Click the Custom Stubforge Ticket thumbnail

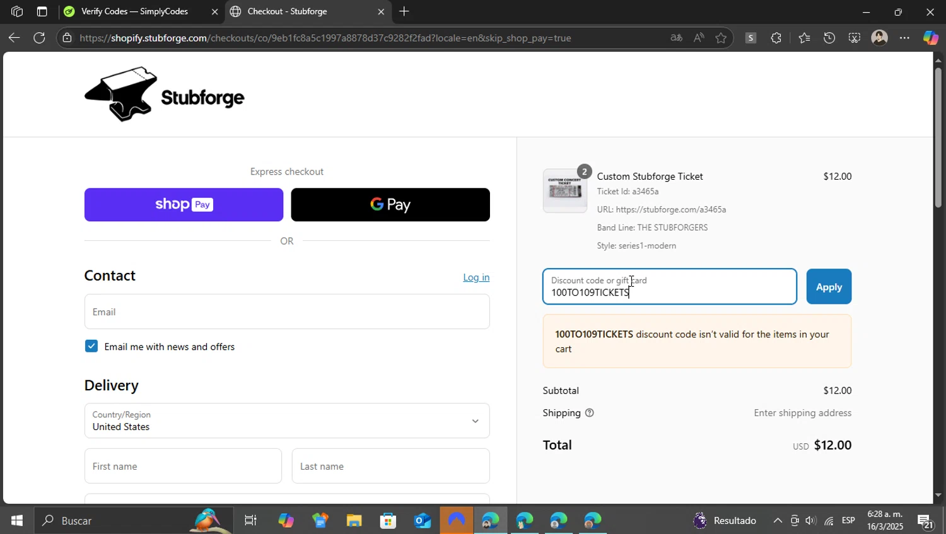565,190
